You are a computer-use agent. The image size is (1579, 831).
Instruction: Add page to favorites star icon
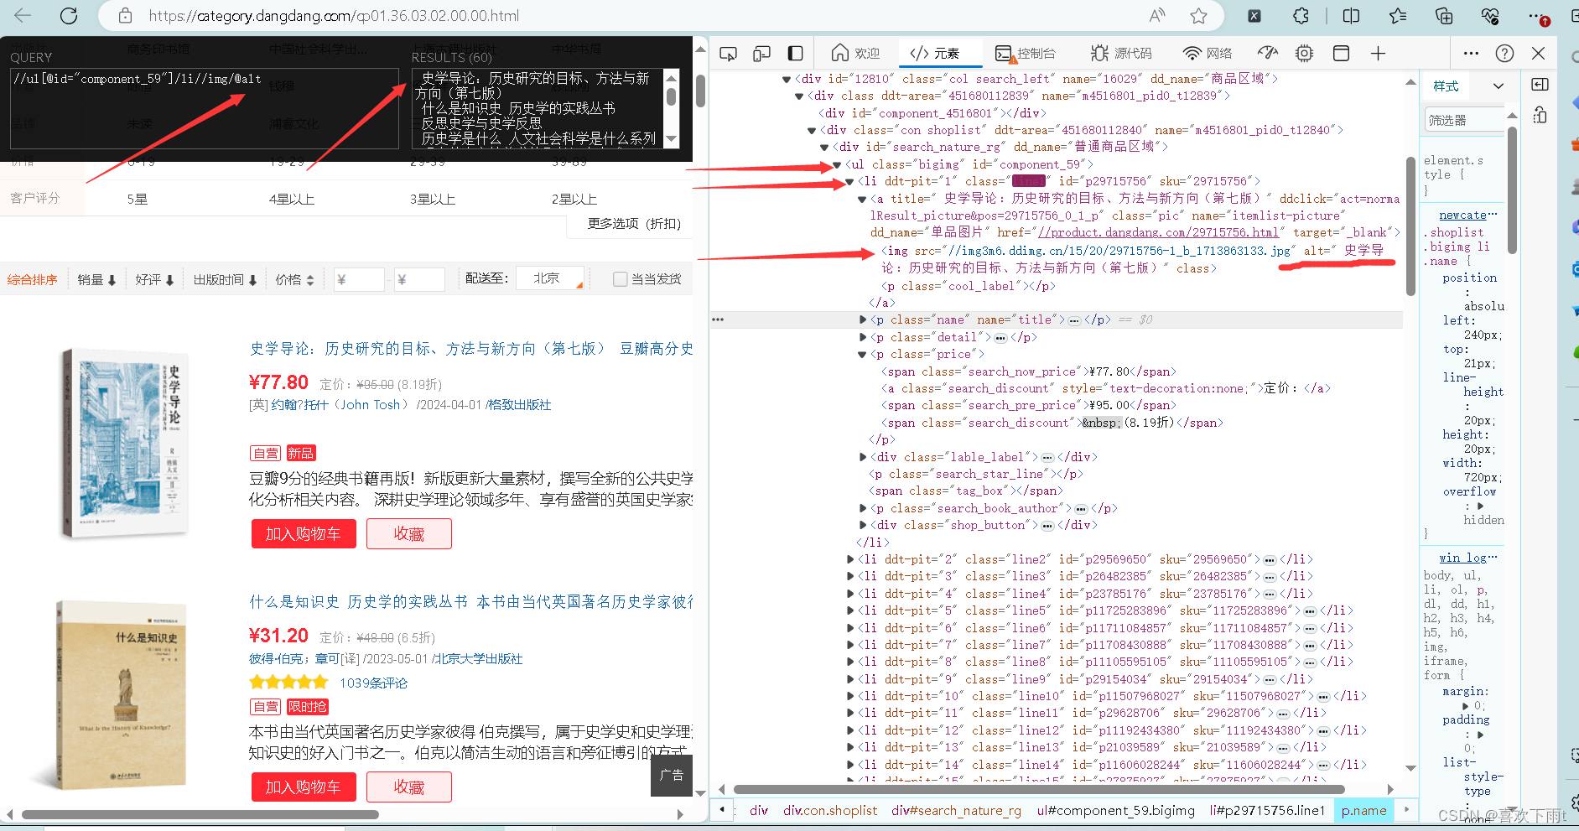[x=1198, y=15]
